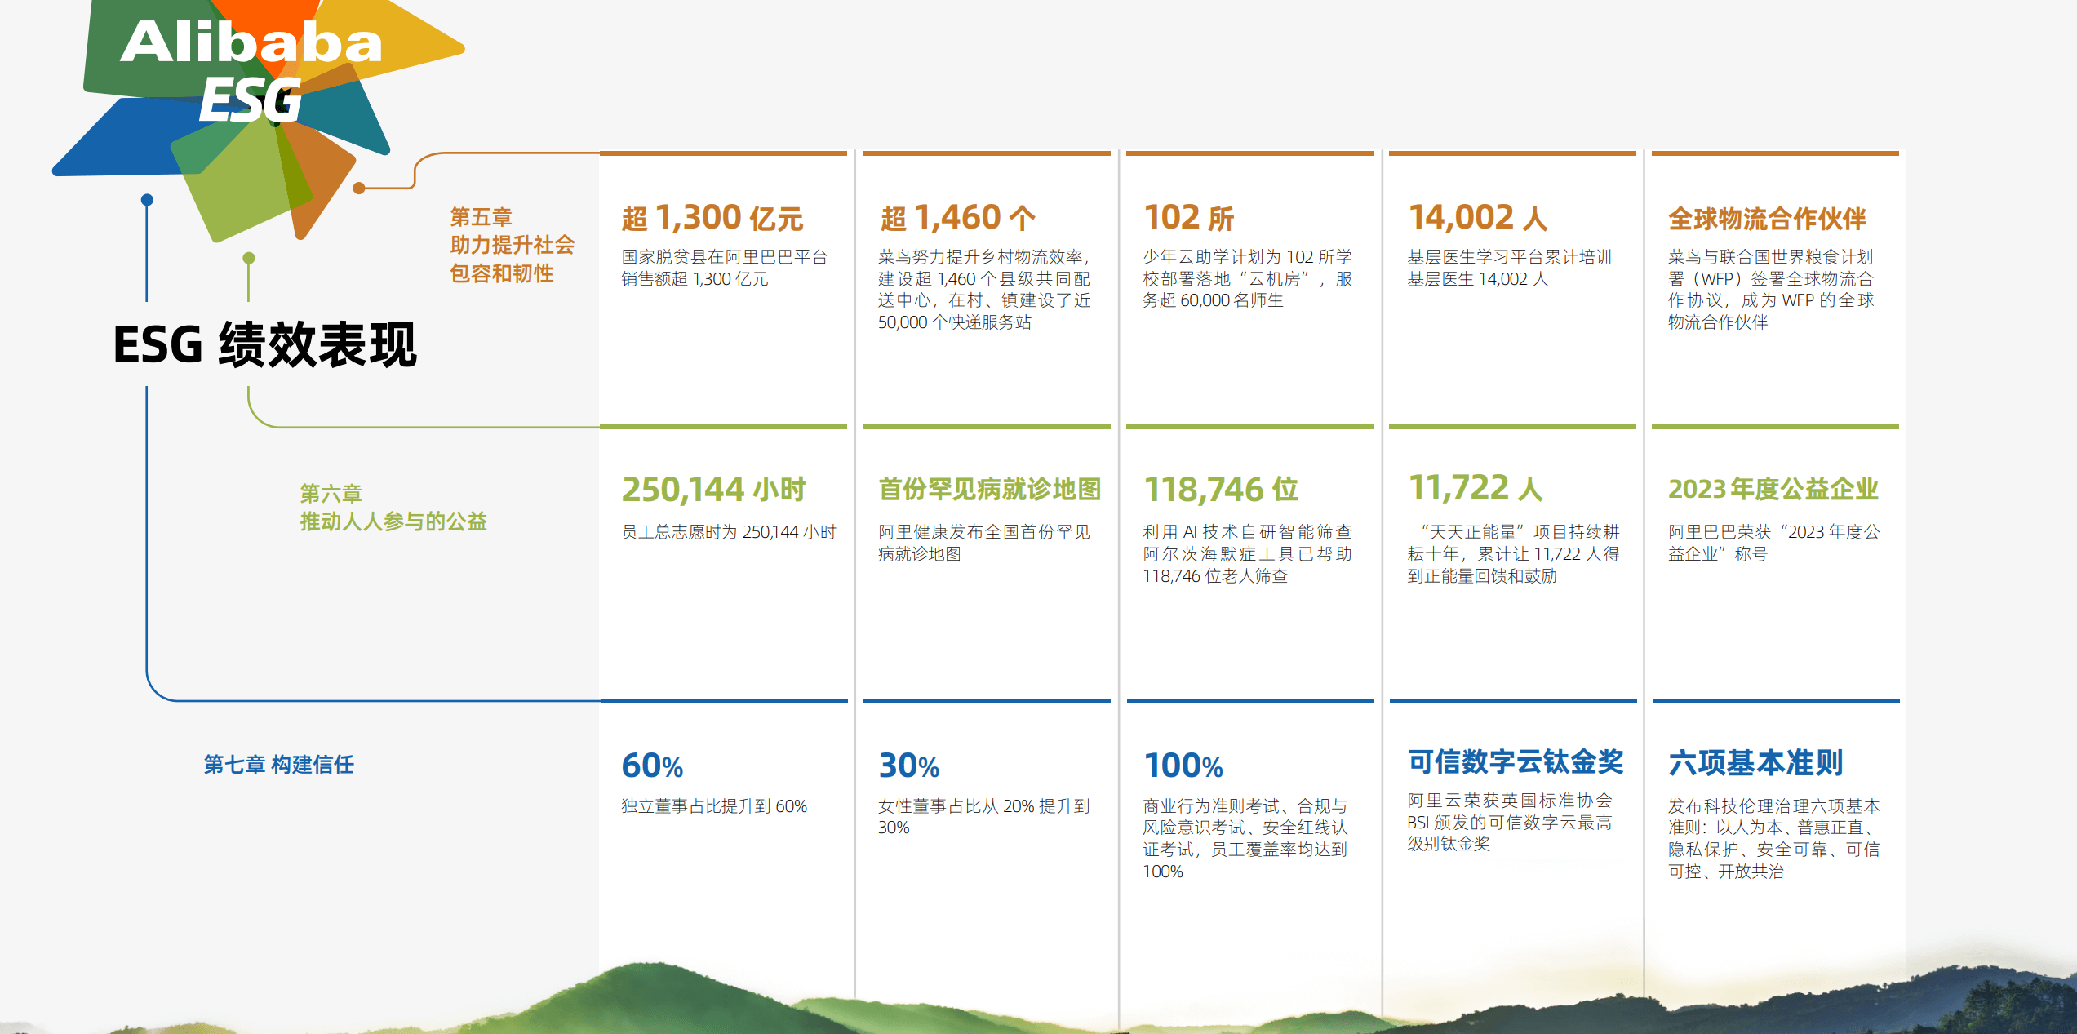Click text '女性董事占比从 20% 提升到 30%'
Screen dimensions: 2077x1034
[x=984, y=817]
